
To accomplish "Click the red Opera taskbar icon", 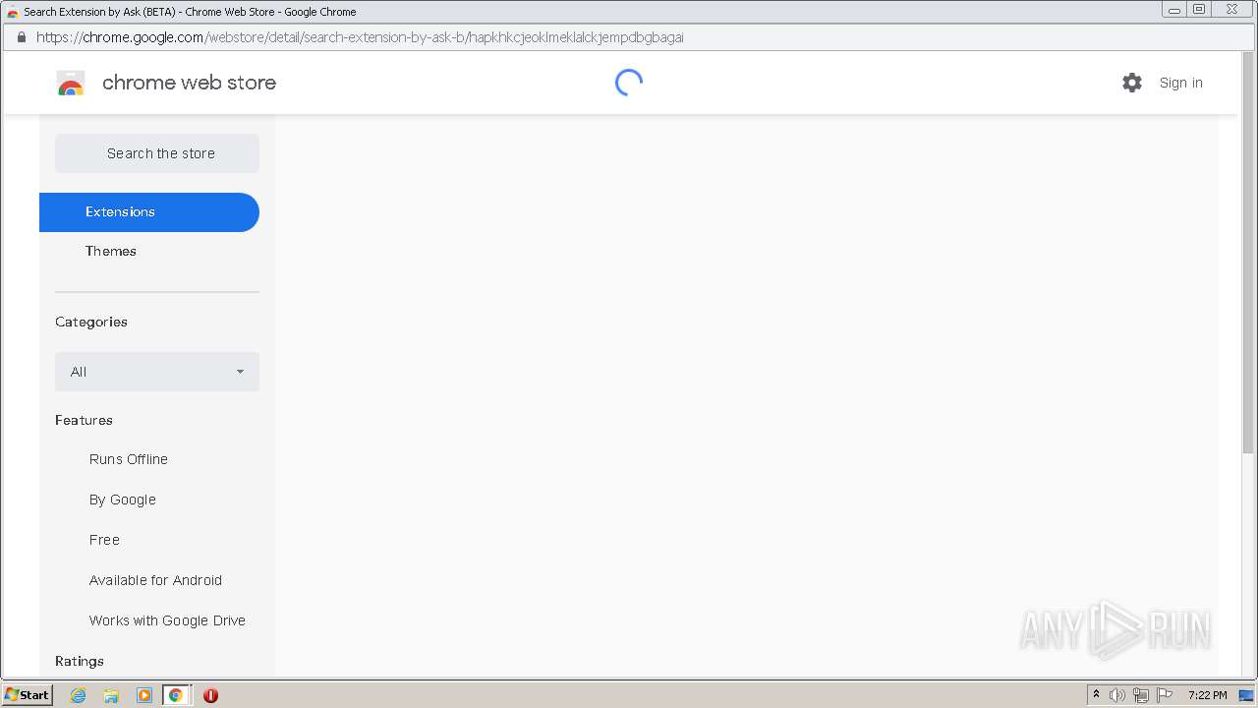I will pos(210,695).
